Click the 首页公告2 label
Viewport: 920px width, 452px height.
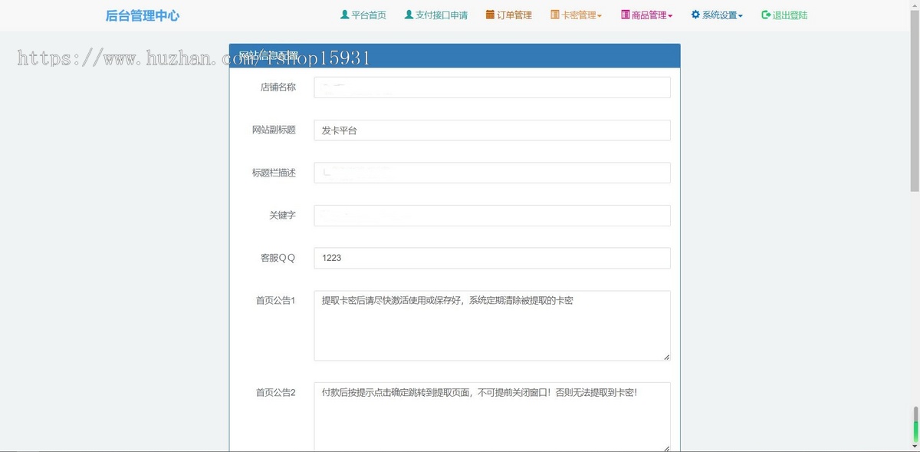pyautogui.click(x=275, y=392)
